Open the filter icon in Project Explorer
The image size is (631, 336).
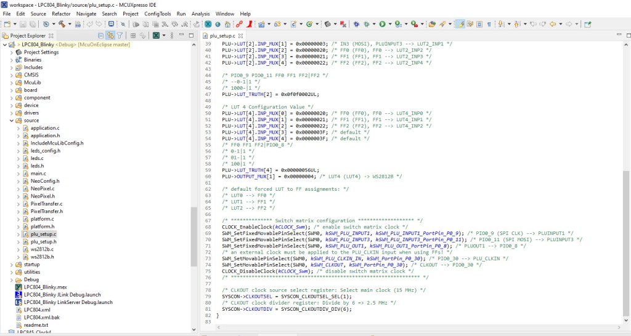click(x=120, y=36)
